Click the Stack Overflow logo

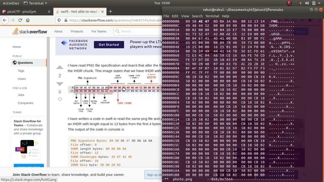point(30,31)
